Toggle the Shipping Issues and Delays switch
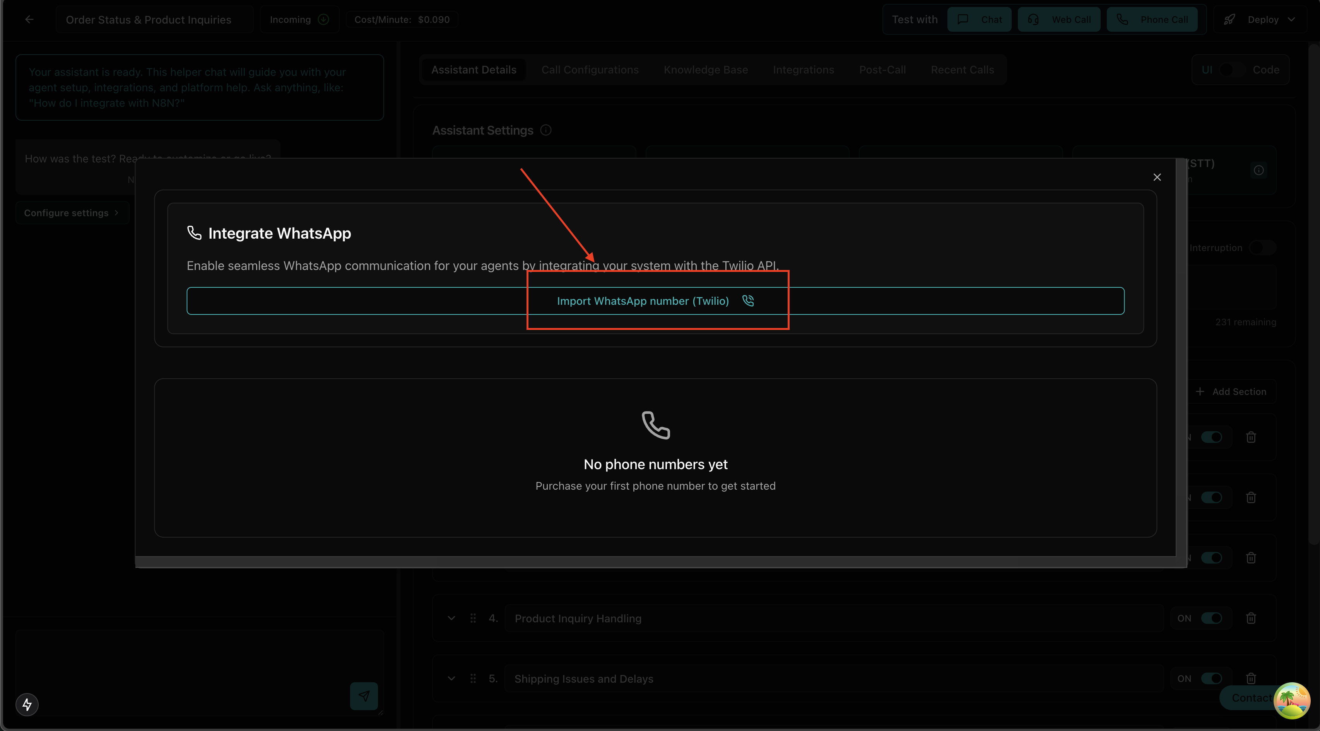This screenshot has height=731, width=1320. (x=1211, y=678)
